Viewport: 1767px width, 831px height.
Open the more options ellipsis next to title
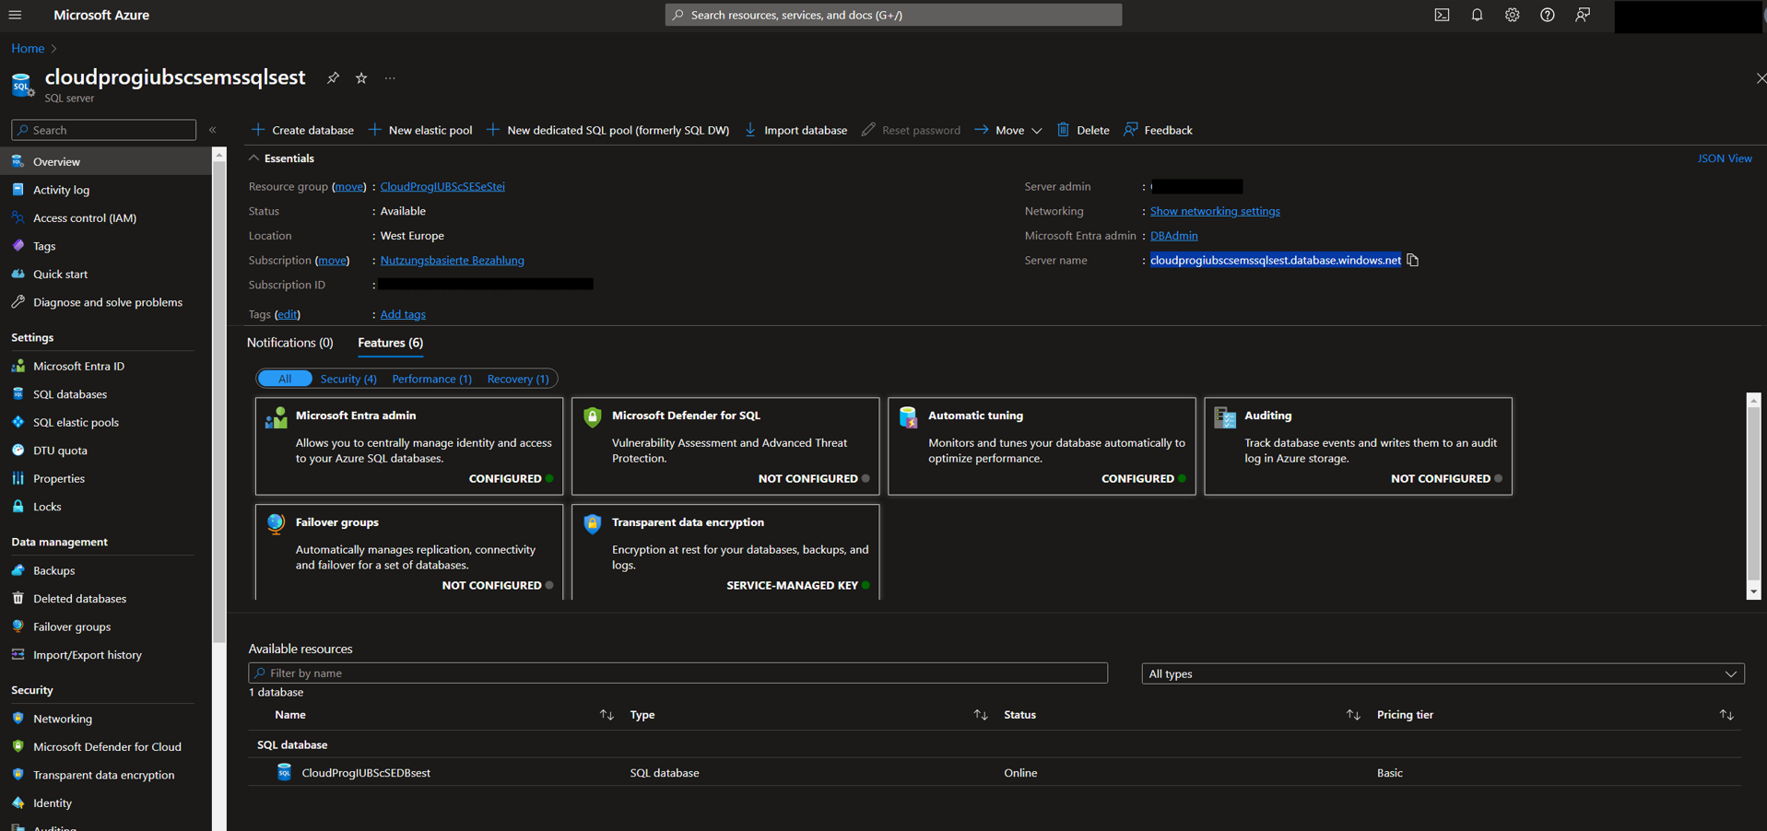[x=390, y=78]
